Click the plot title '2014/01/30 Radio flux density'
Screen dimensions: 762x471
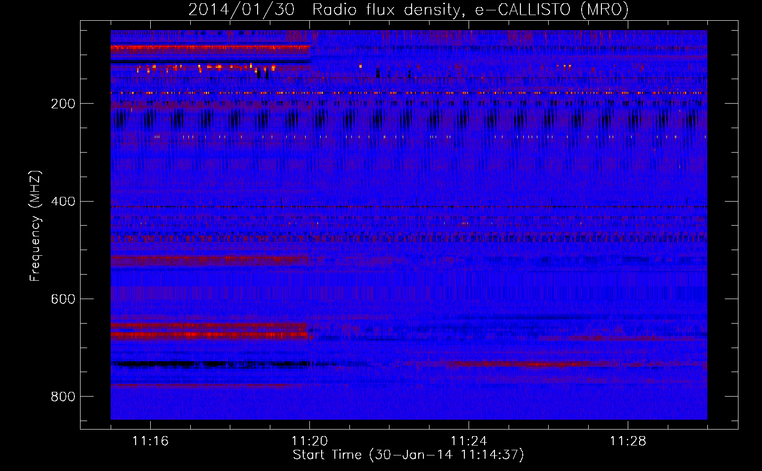coord(408,9)
